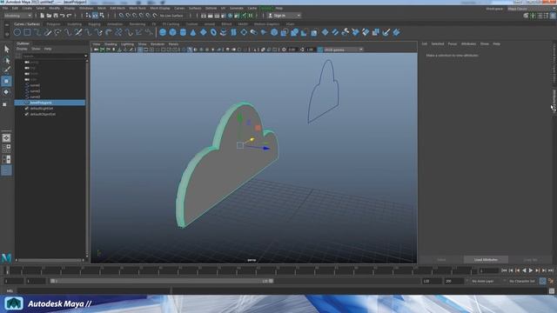Viewport: 557px width, 313px height.
Task: Select defaultLightSet in the Outliner
Action: [x=42, y=108]
